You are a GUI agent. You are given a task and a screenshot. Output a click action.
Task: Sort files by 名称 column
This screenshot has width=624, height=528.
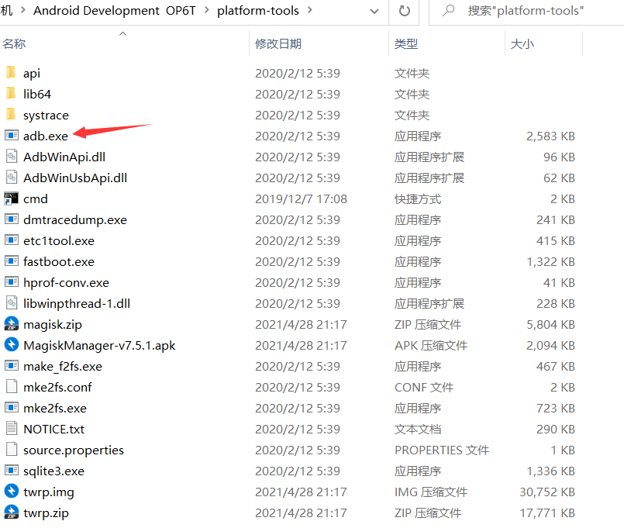pos(14,43)
